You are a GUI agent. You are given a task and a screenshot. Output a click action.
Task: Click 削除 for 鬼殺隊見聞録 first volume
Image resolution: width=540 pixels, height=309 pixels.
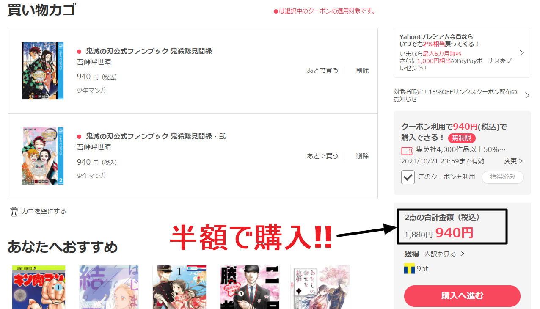point(362,71)
